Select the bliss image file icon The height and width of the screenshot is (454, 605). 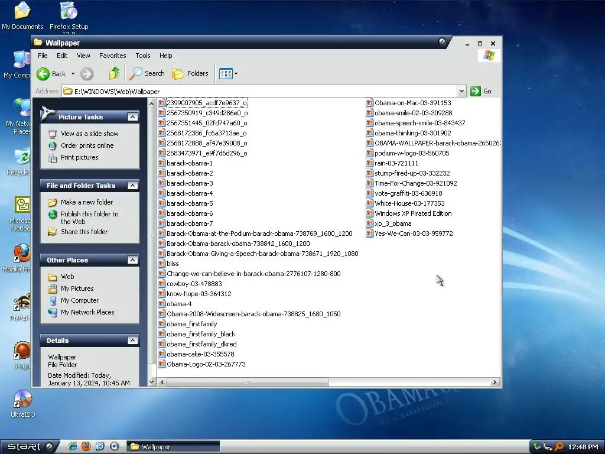pos(162,264)
